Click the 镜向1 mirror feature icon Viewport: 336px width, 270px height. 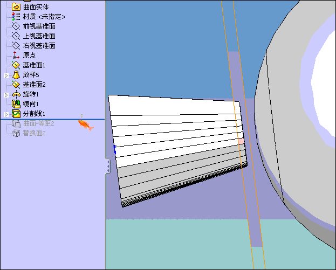[x=16, y=104]
